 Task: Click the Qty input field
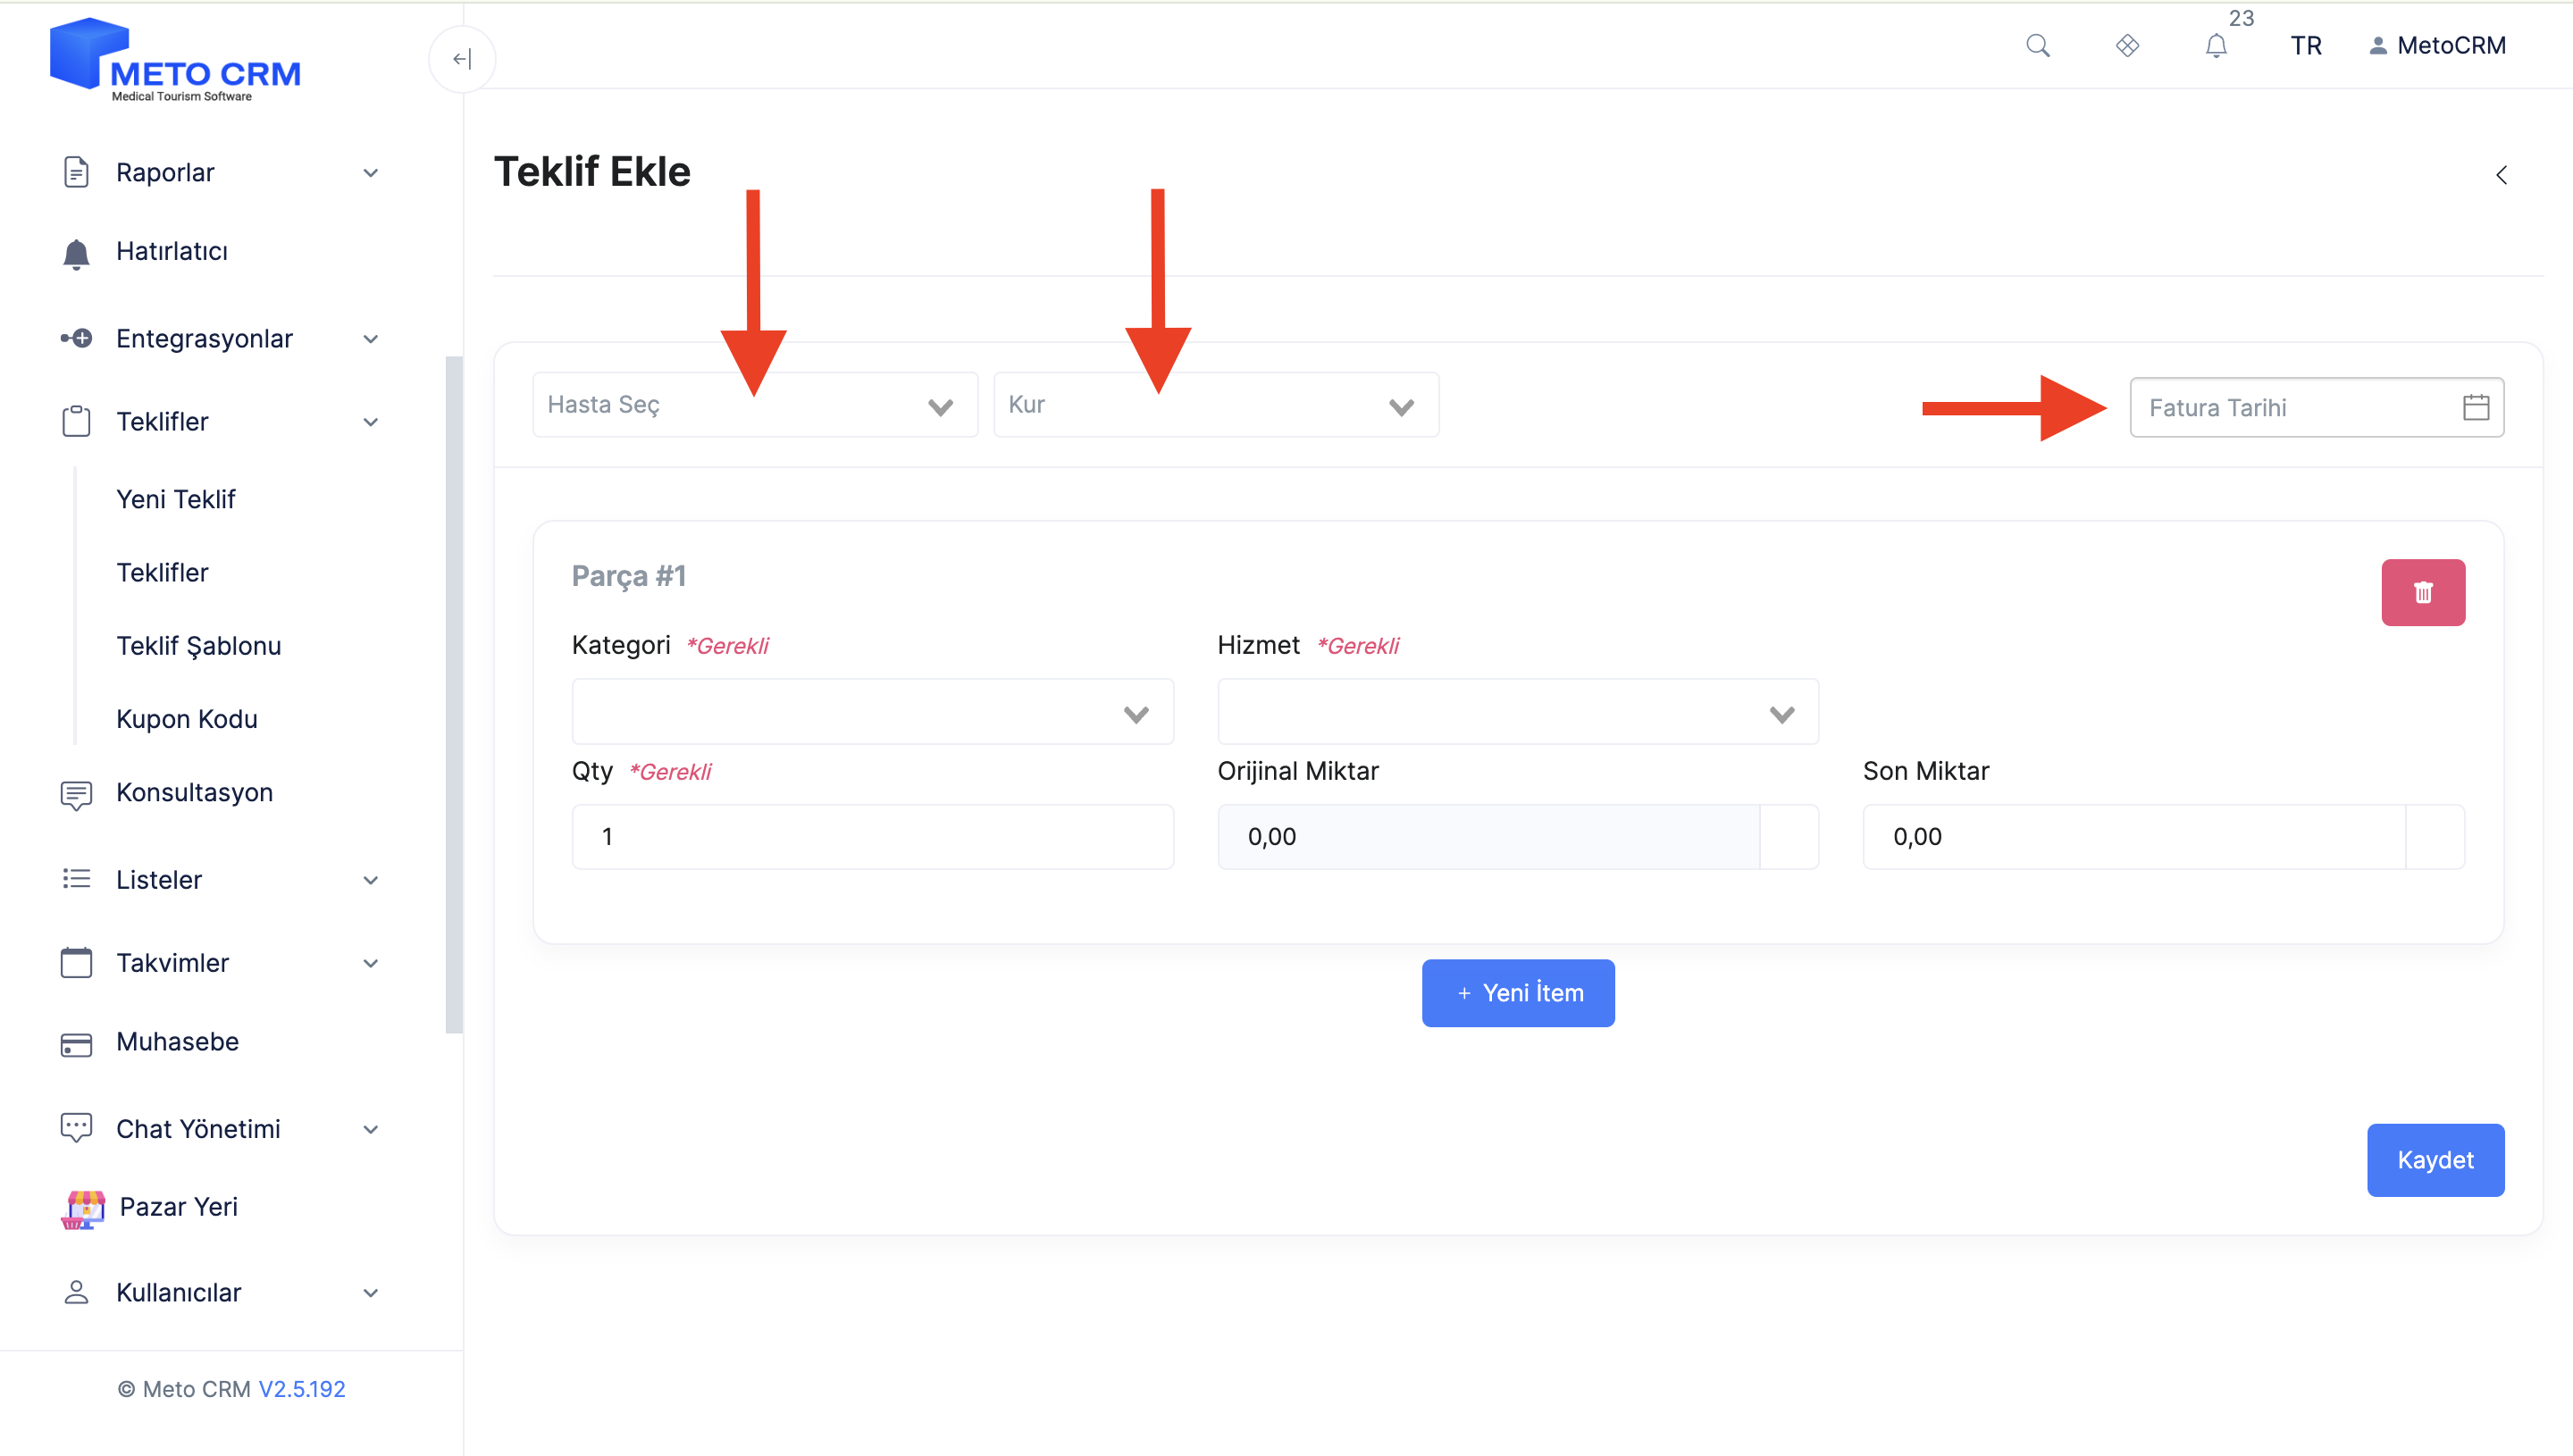tap(872, 837)
